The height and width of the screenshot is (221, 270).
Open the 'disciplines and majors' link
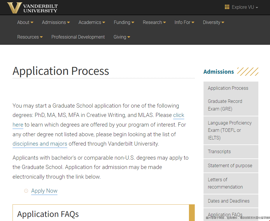point(40,144)
